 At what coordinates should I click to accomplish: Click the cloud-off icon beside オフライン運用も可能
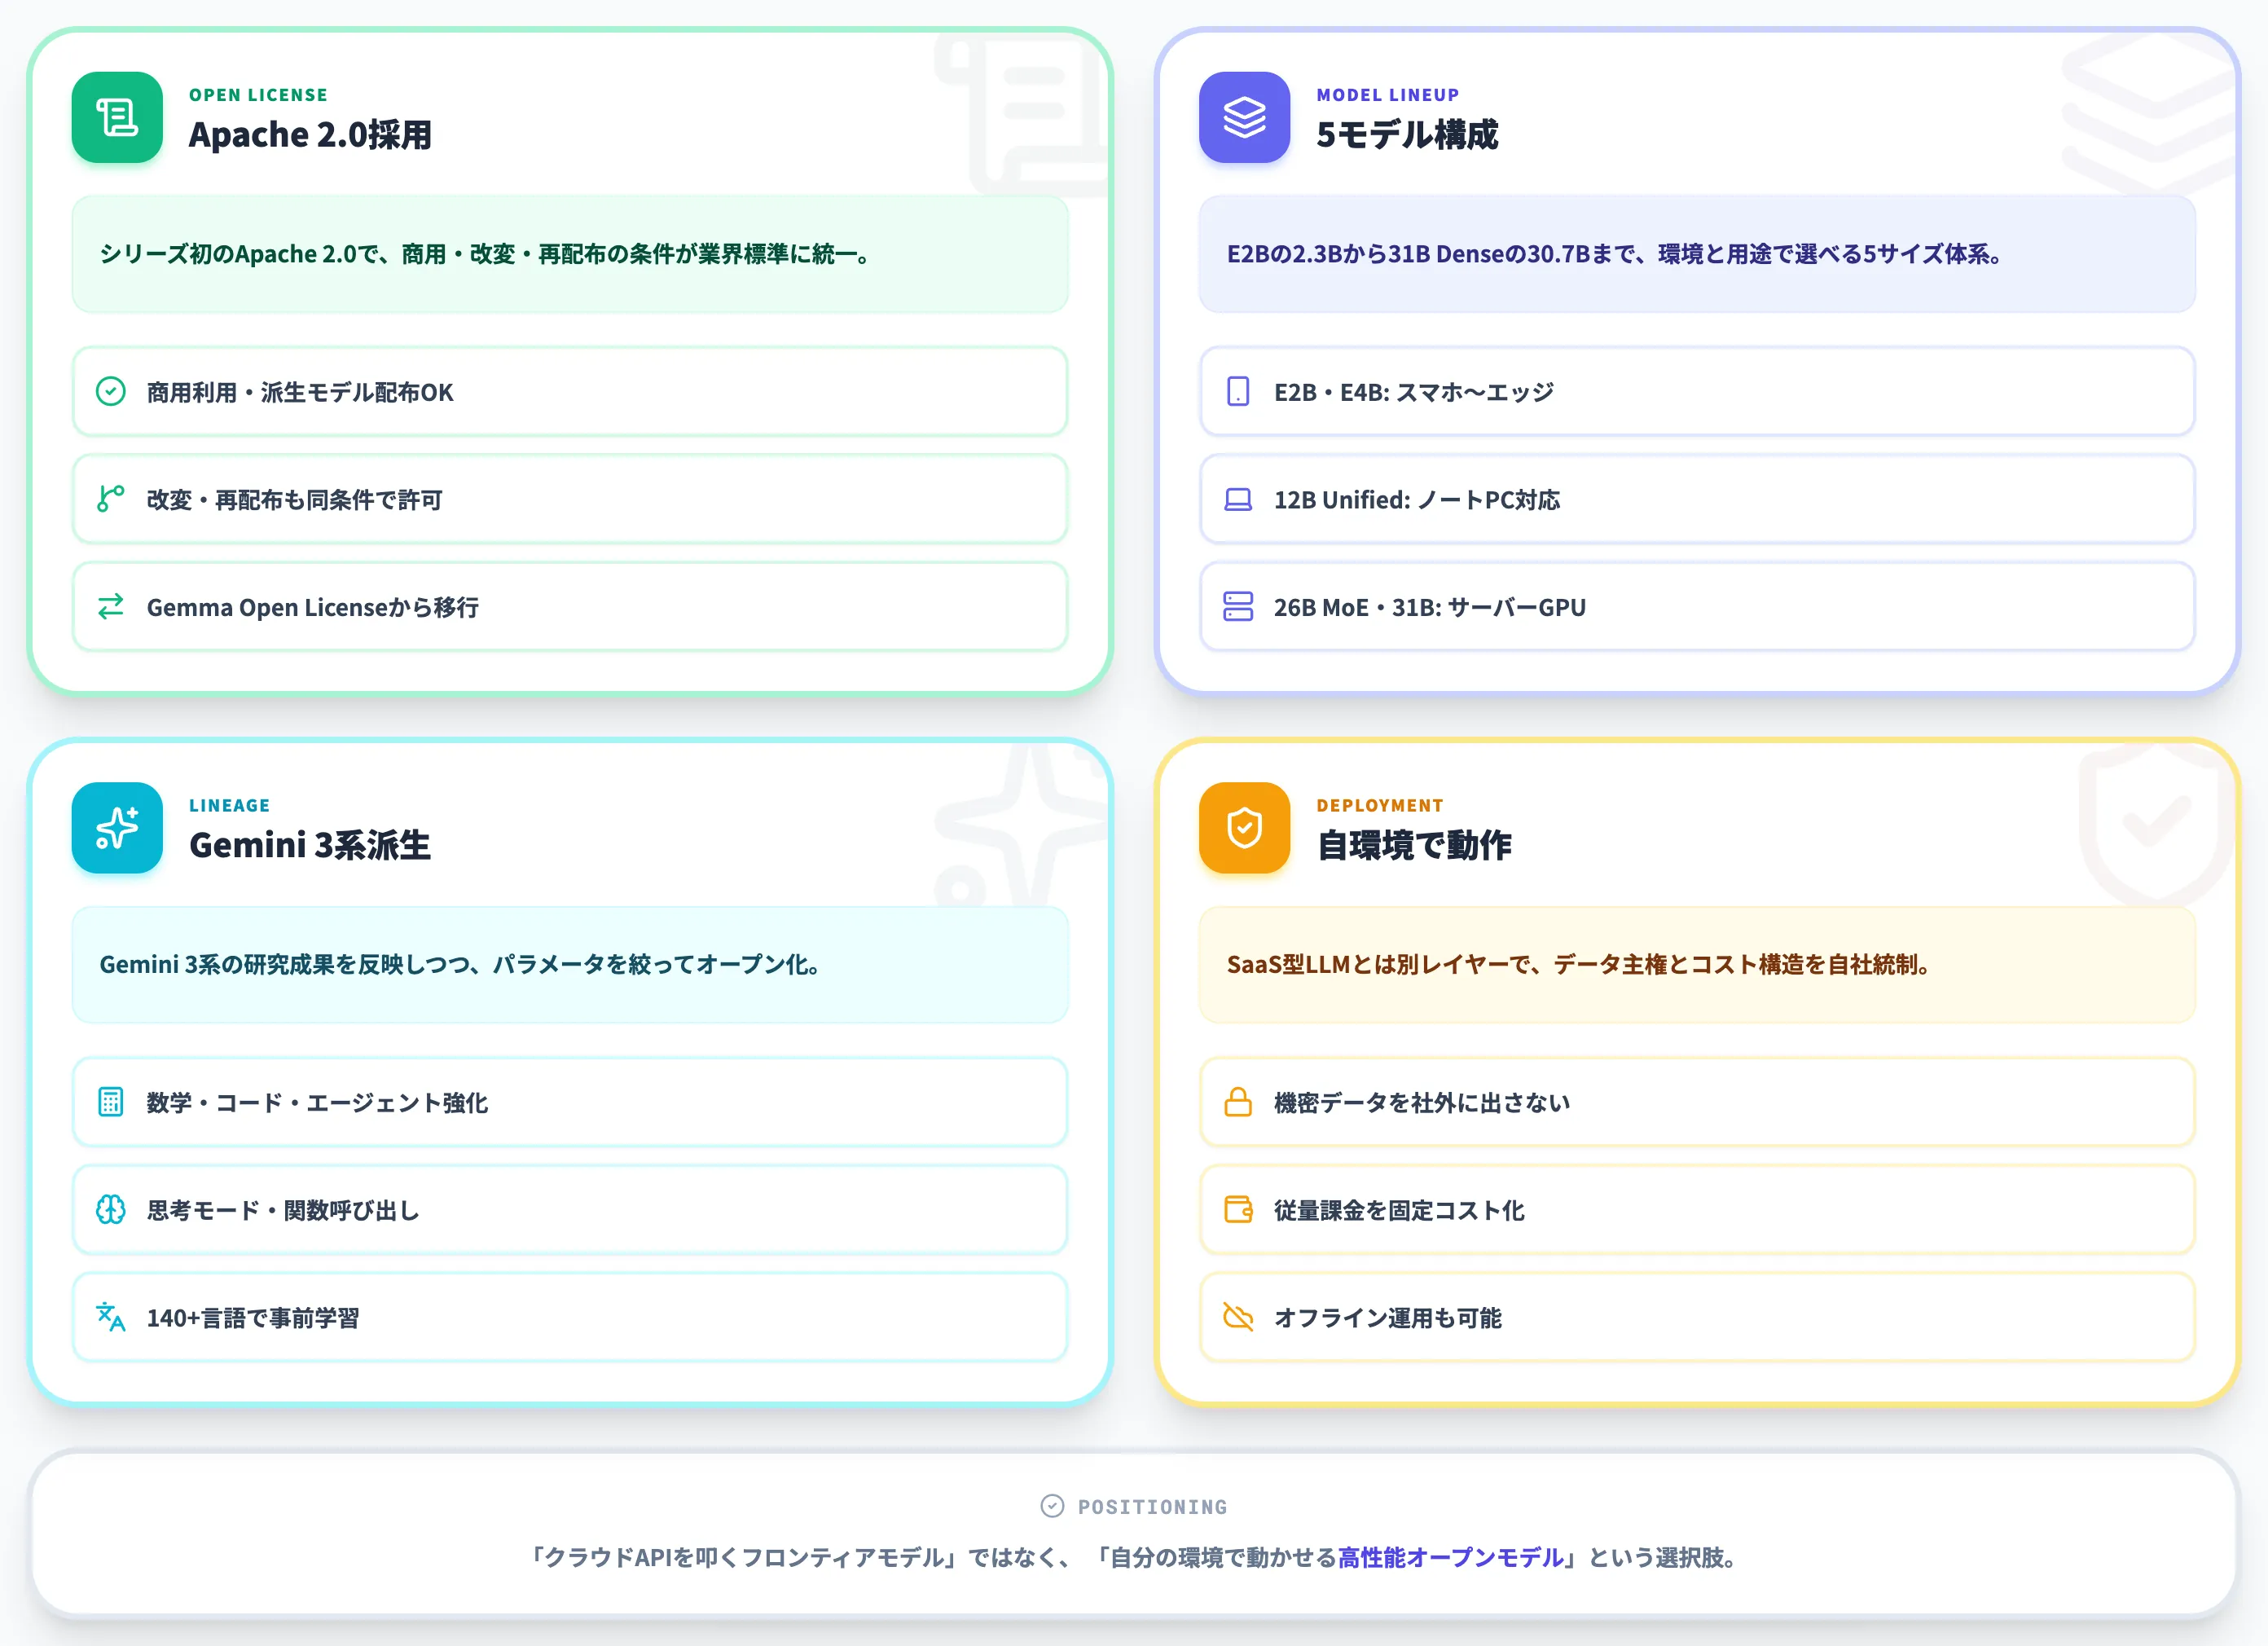pyautogui.click(x=1238, y=1317)
